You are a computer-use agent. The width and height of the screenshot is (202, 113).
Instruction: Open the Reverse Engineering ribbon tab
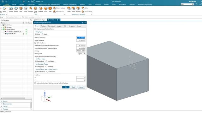(70, 4)
